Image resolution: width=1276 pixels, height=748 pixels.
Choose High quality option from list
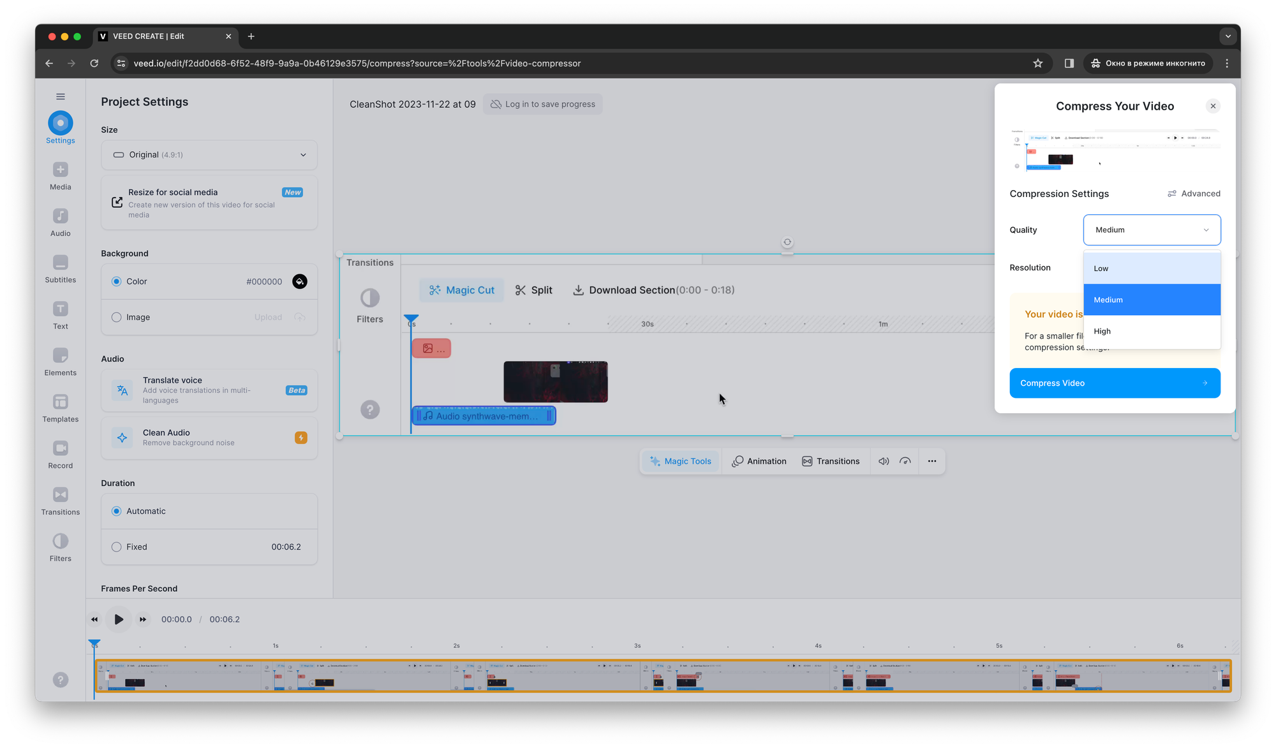coord(1152,331)
